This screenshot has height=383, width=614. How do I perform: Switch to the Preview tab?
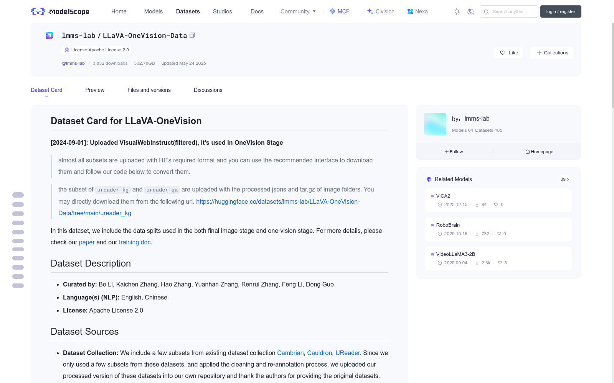(x=95, y=90)
